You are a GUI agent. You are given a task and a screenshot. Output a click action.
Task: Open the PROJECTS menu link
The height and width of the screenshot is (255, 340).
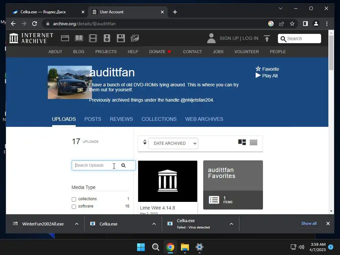106,51
